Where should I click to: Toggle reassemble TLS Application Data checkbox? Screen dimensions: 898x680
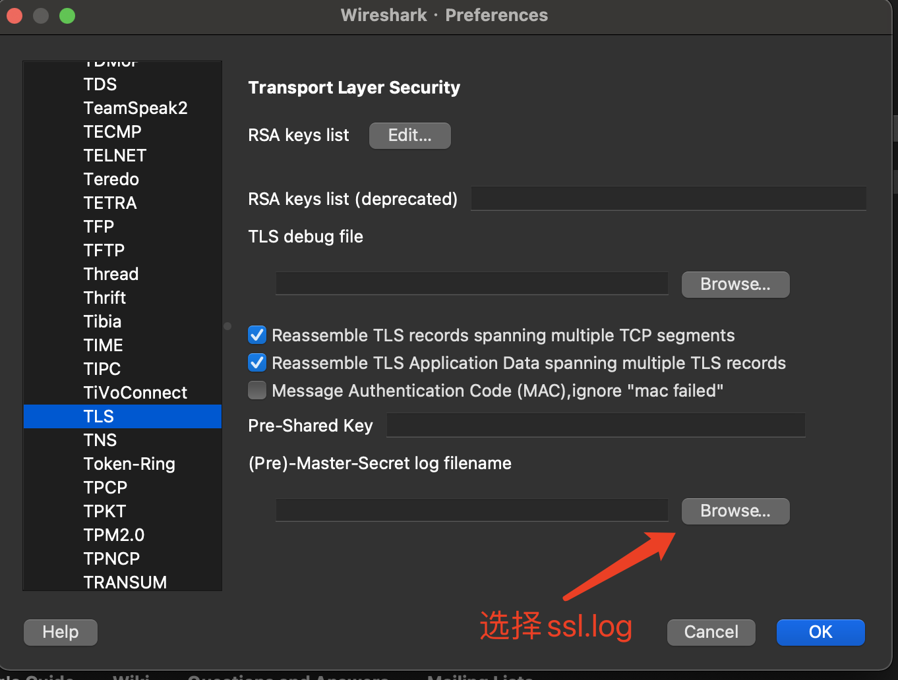click(x=257, y=363)
